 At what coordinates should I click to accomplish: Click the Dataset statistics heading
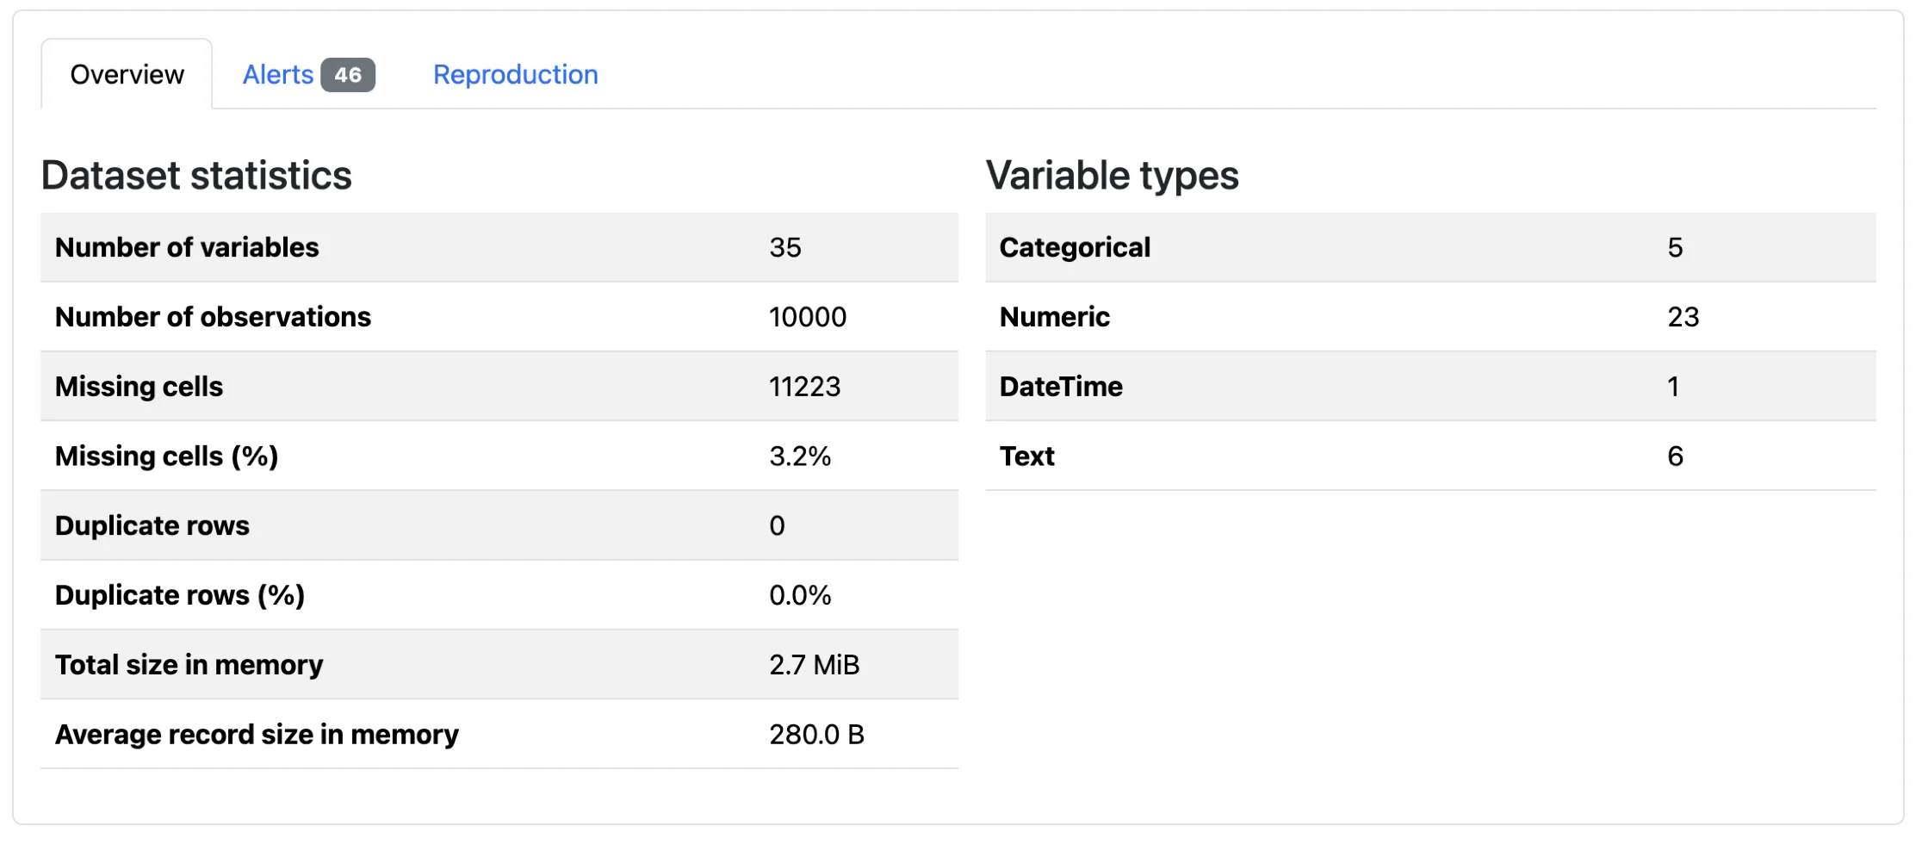pyautogui.click(x=196, y=175)
